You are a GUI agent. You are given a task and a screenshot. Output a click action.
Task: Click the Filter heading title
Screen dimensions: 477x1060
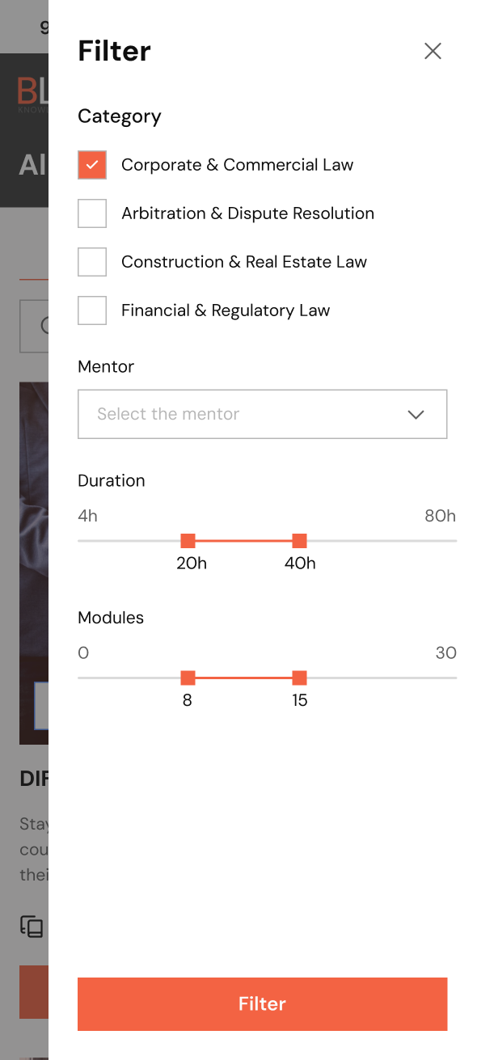[114, 51]
